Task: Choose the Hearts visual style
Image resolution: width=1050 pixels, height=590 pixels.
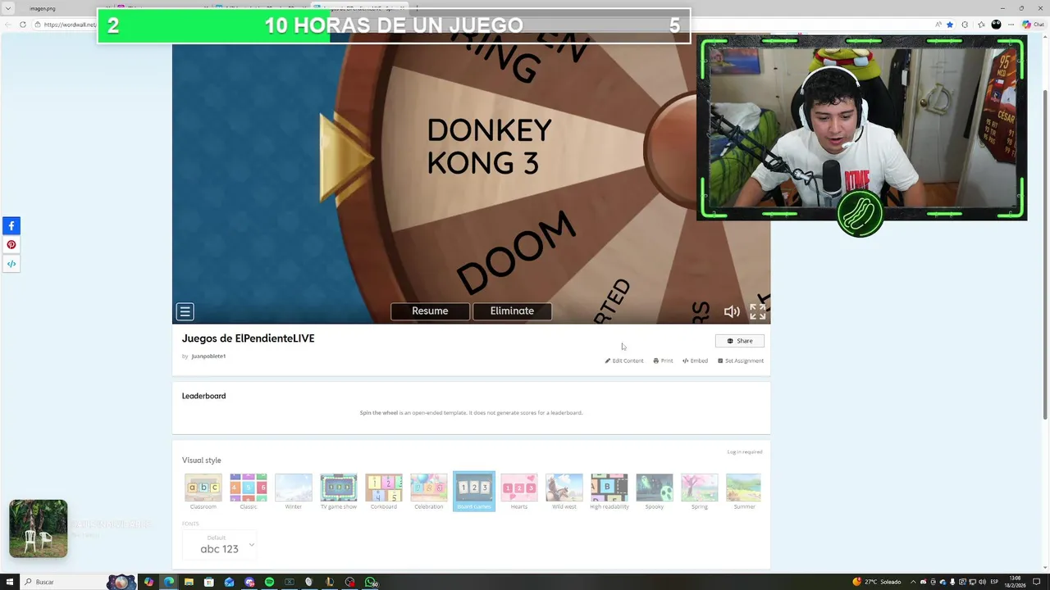Action: (519, 492)
